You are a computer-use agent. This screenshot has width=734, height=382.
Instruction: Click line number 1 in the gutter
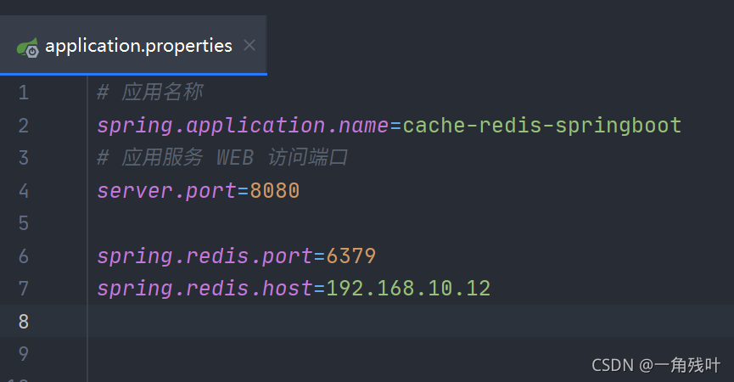pyautogui.click(x=24, y=93)
